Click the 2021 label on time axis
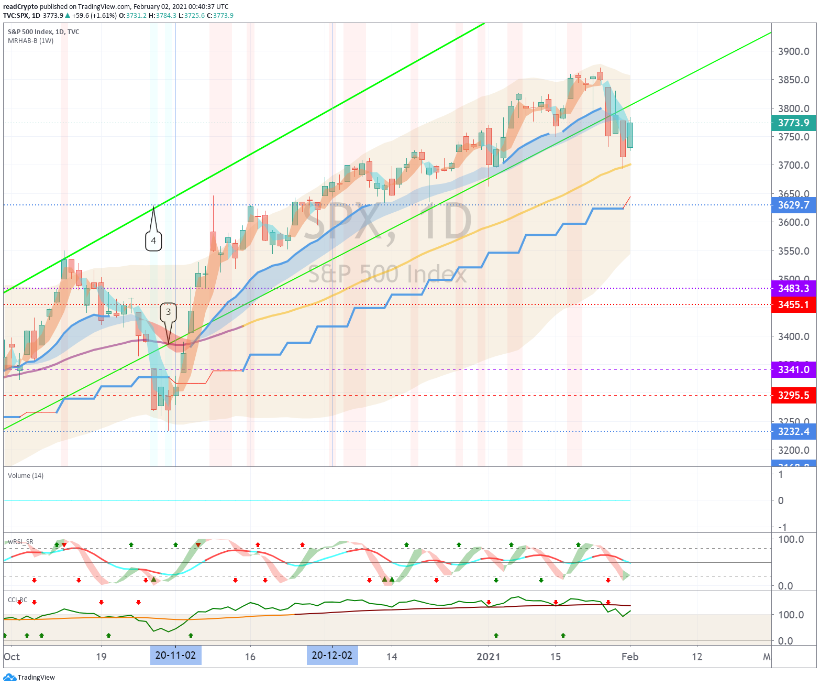Image resolution: width=820 pixels, height=687 pixels. pyautogui.click(x=488, y=657)
